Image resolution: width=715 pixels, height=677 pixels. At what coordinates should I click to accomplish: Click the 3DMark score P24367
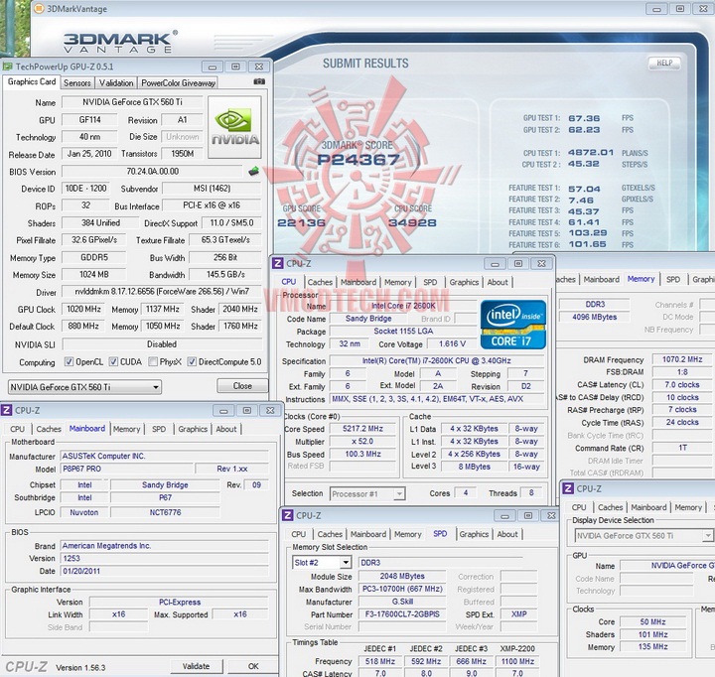357,160
